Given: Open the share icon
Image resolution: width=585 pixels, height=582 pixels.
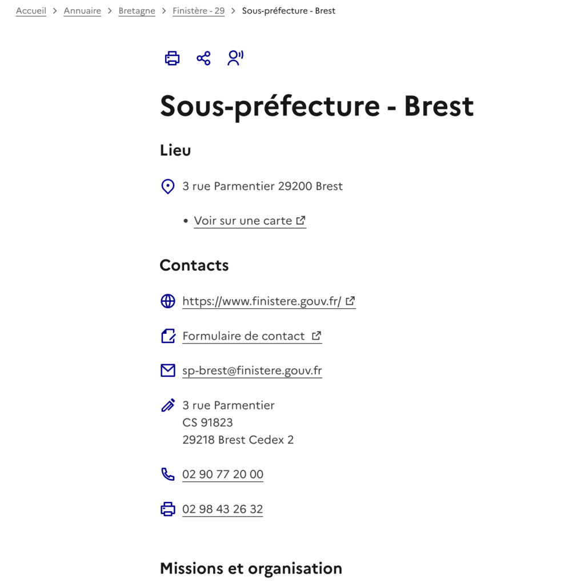Looking at the screenshot, I should (203, 58).
